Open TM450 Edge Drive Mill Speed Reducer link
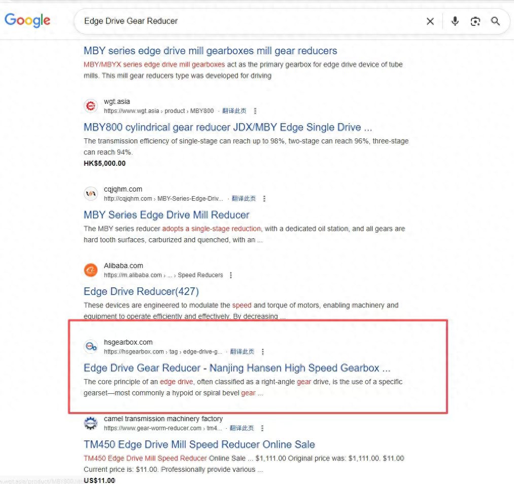This screenshot has height=484, width=514. click(199, 444)
